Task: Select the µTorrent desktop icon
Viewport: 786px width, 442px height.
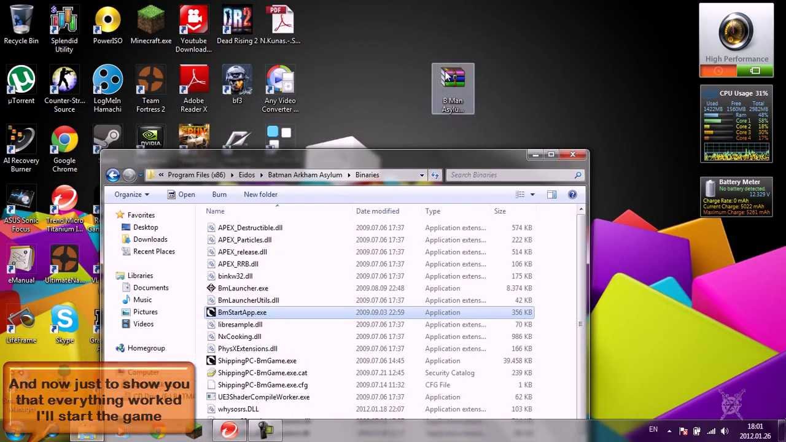Action: [21, 85]
